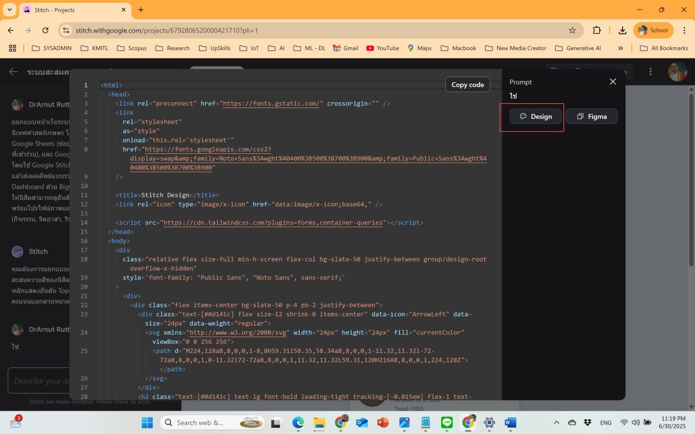Open the Chrome tab search dropdown

10,9
